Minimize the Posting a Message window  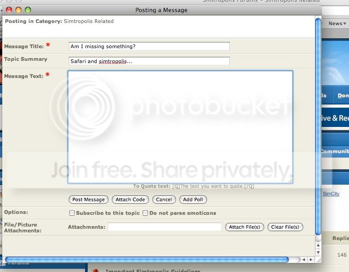(18, 10)
